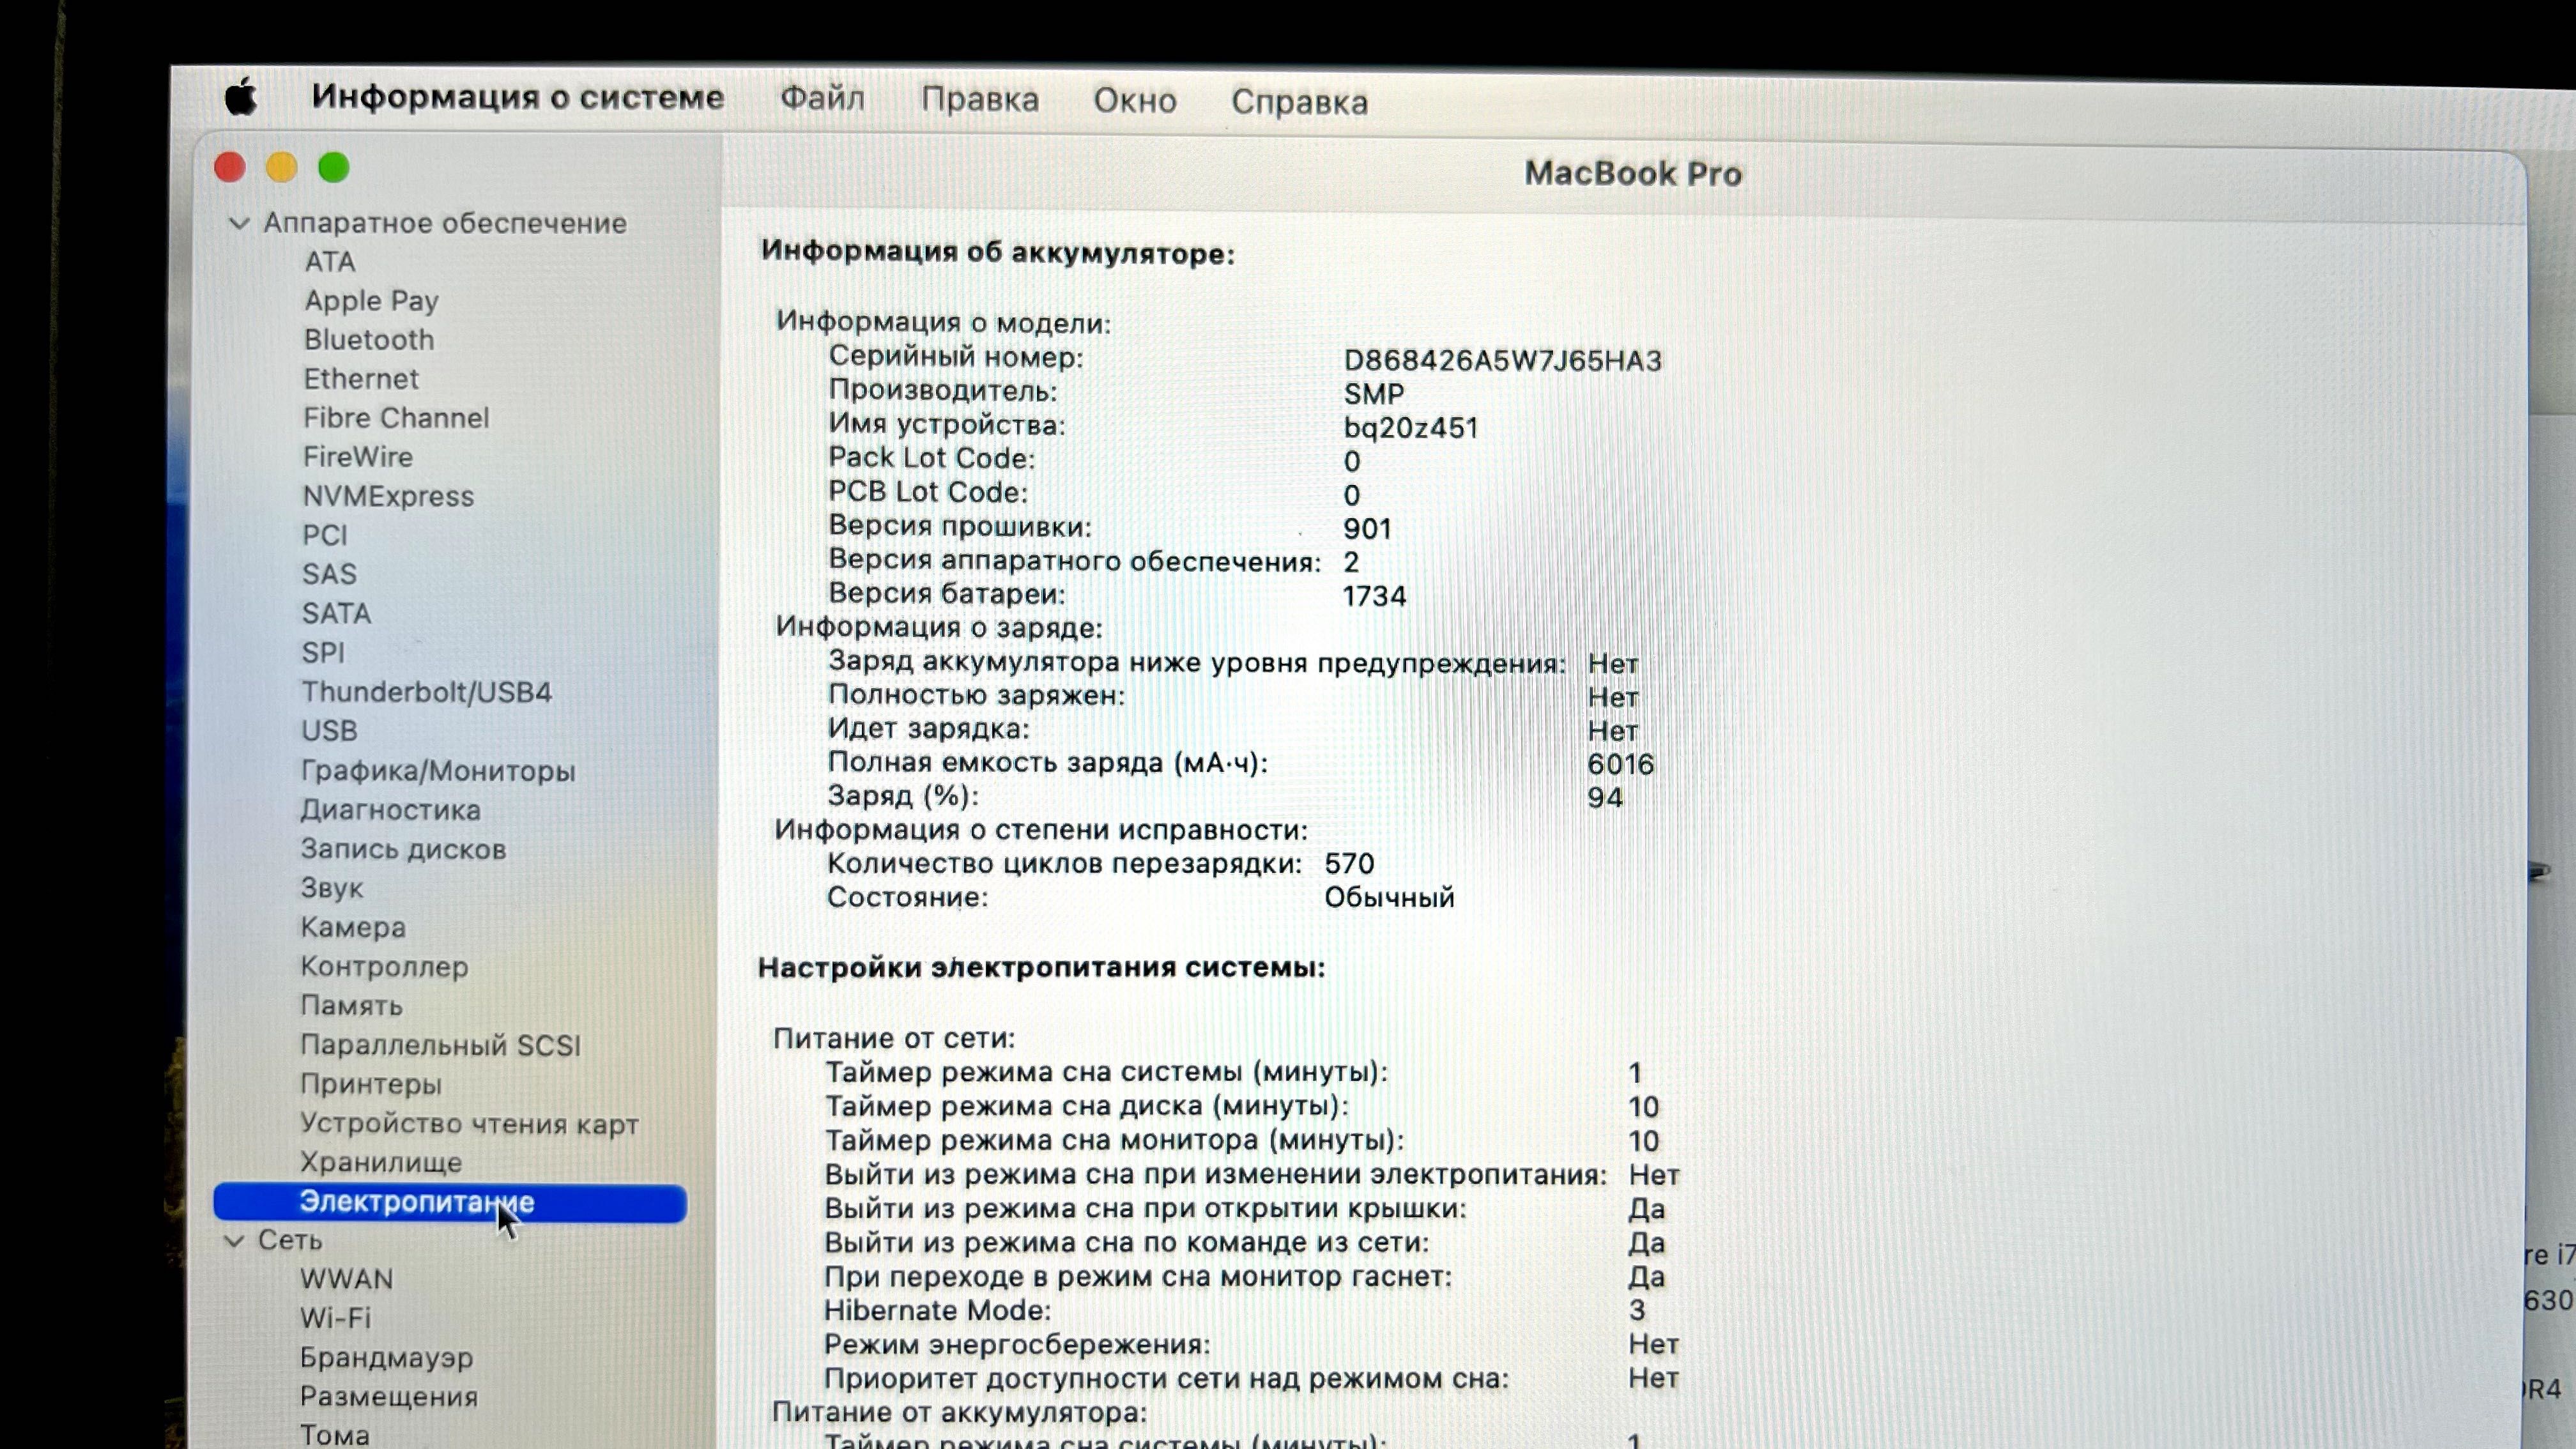The image size is (2576, 1449).
Task: Select USB in the sidebar
Action: [x=329, y=731]
